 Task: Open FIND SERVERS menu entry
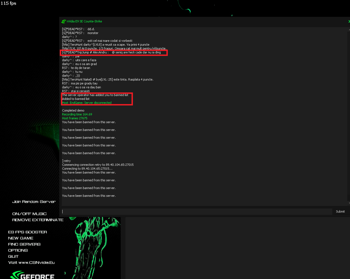24,244
